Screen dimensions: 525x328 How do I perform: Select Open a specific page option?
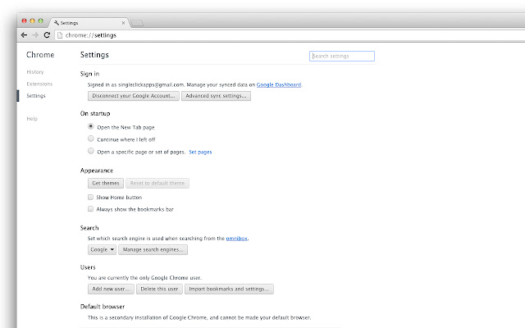(x=91, y=151)
